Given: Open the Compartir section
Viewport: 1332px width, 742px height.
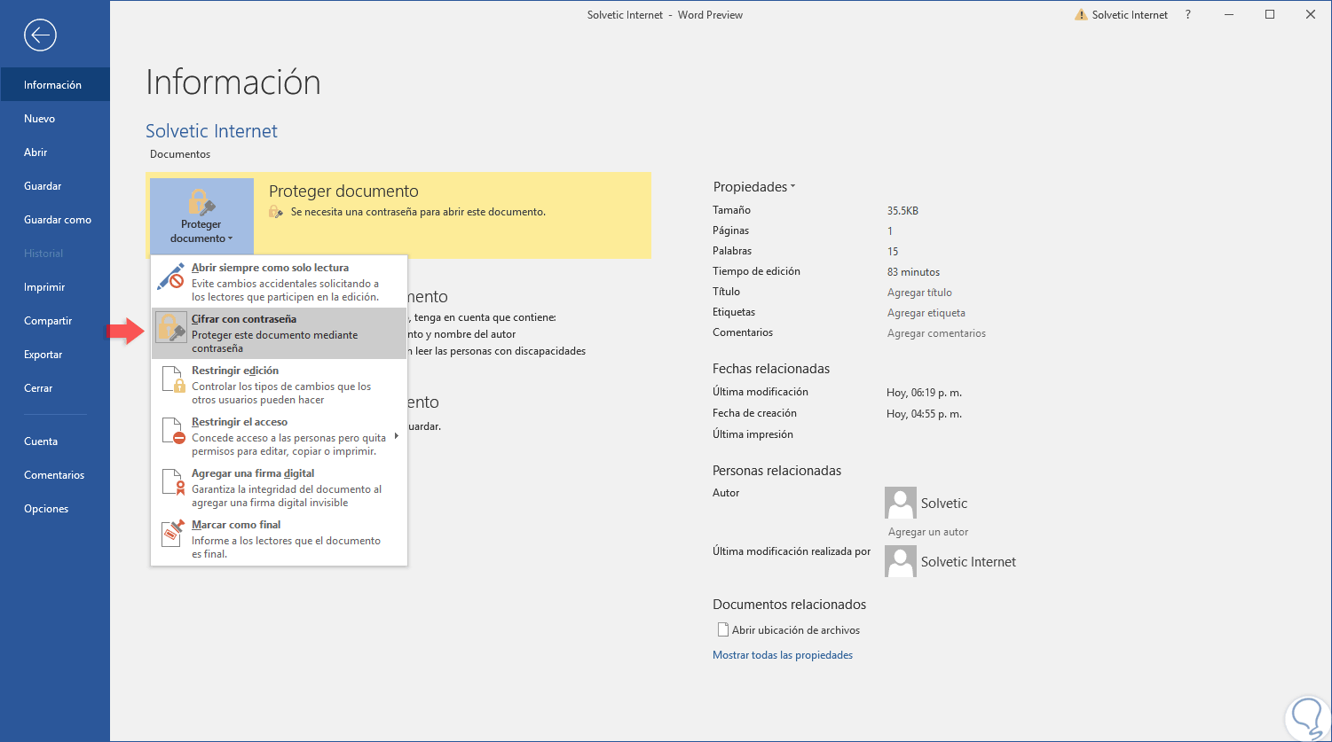Looking at the screenshot, I should [55, 321].
